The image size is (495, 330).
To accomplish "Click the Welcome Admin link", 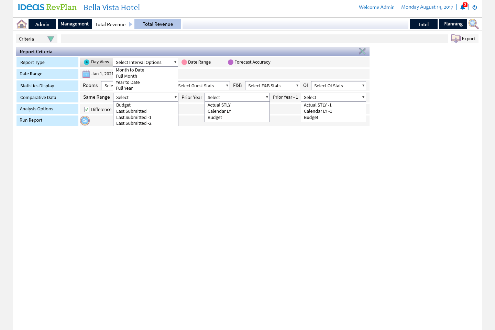I will pyautogui.click(x=376, y=7).
